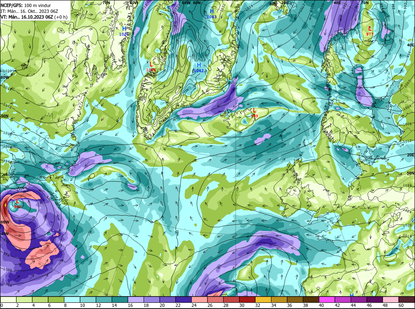The image size is (415, 309).
Task: Click the 40N latitude label on left edge
Action: 5,234
